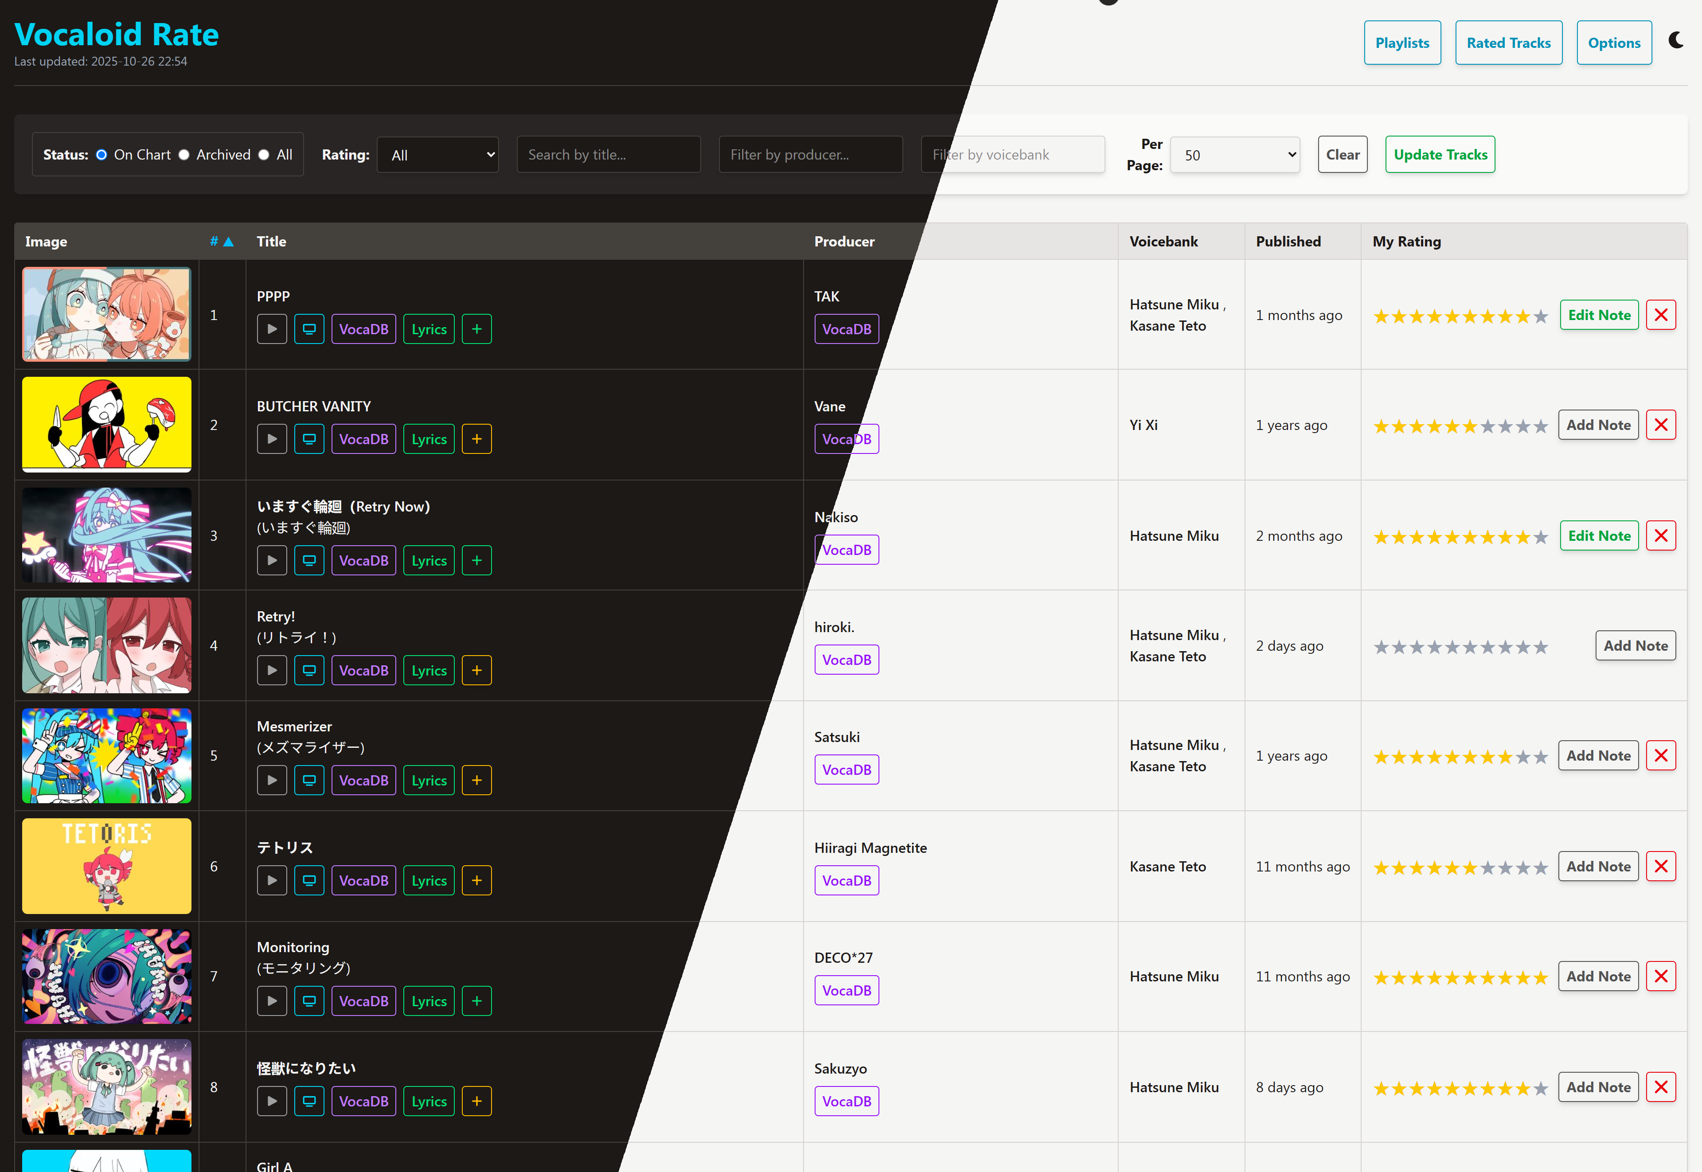Open the Rated Tracks page
Viewport: 1702px width, 1172px height.
tap(1508, 43)
